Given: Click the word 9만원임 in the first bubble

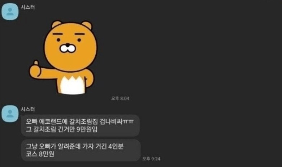Looking at the screenshot, I should pyautogui.click(x=87, y=129).
